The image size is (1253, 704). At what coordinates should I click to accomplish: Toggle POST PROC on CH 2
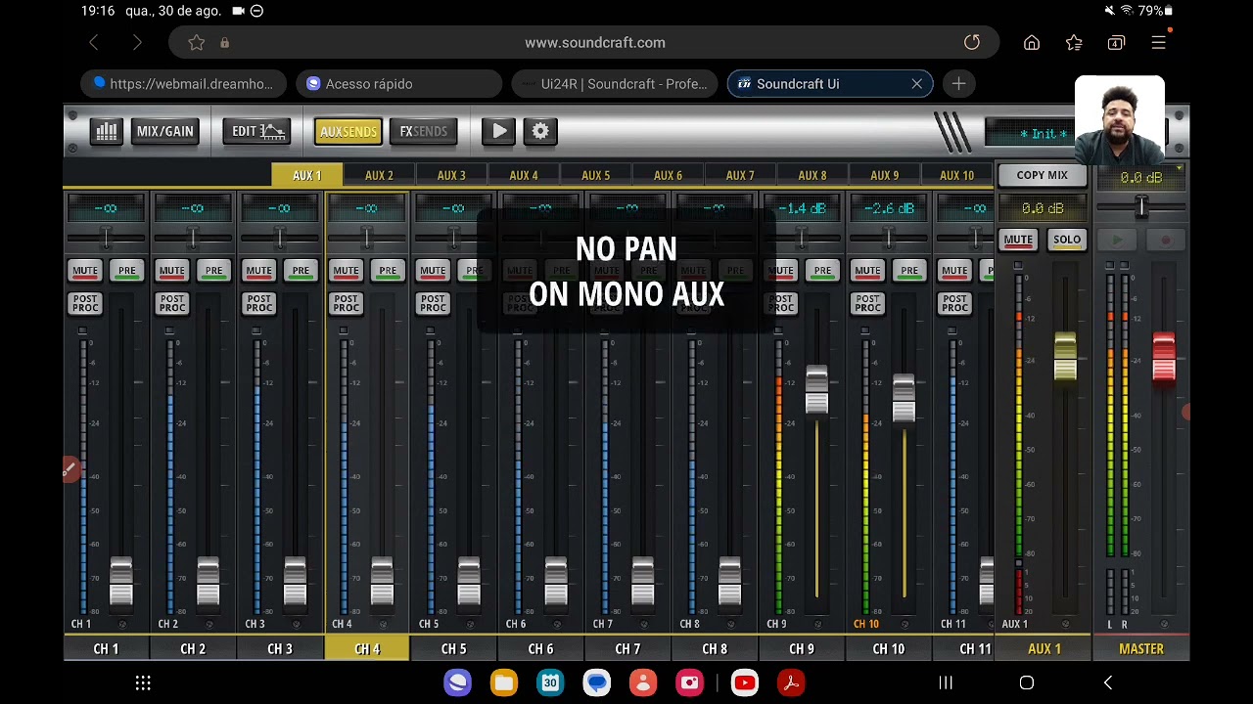[172, 303]
